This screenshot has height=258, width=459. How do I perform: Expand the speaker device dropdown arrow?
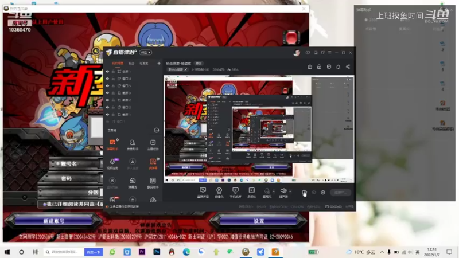(290, 191)
